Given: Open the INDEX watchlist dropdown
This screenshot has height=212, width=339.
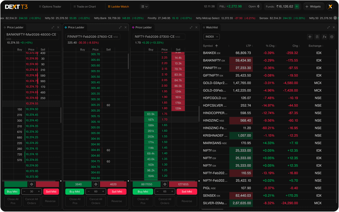Looking at the screenshot, I should [211, 37].
